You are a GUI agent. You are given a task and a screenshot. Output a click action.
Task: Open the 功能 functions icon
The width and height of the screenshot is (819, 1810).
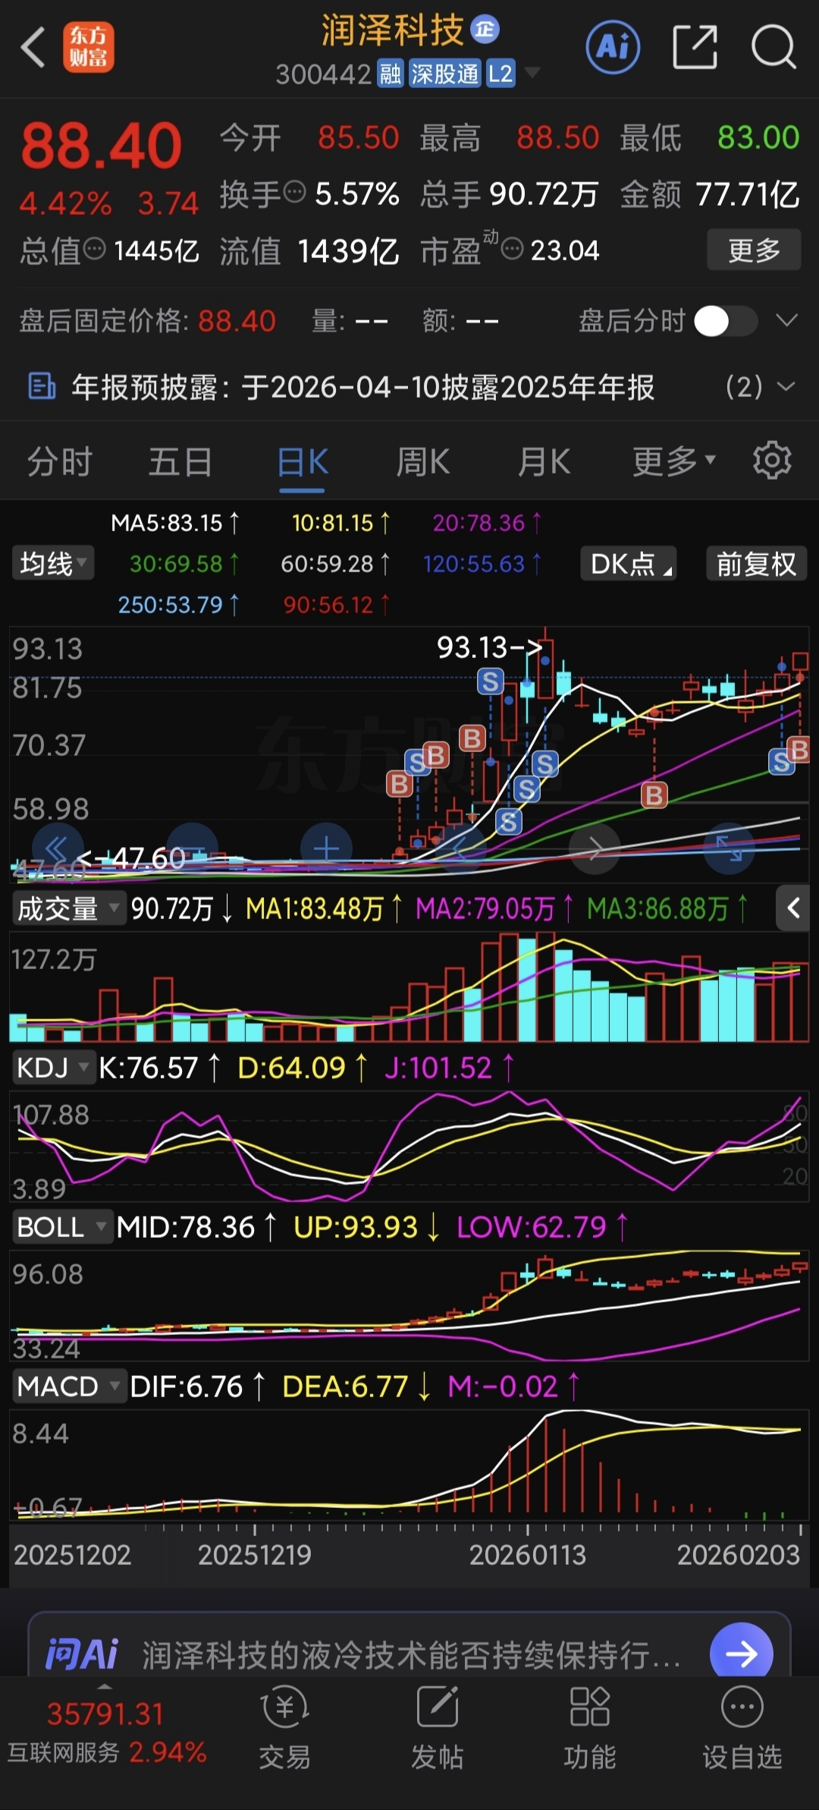[590, 1729]
